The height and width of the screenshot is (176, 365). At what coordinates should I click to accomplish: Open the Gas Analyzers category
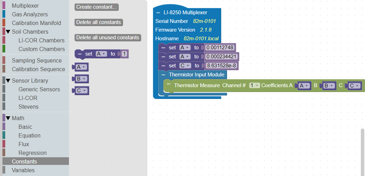pyautogui.click(x=30, y=14)
